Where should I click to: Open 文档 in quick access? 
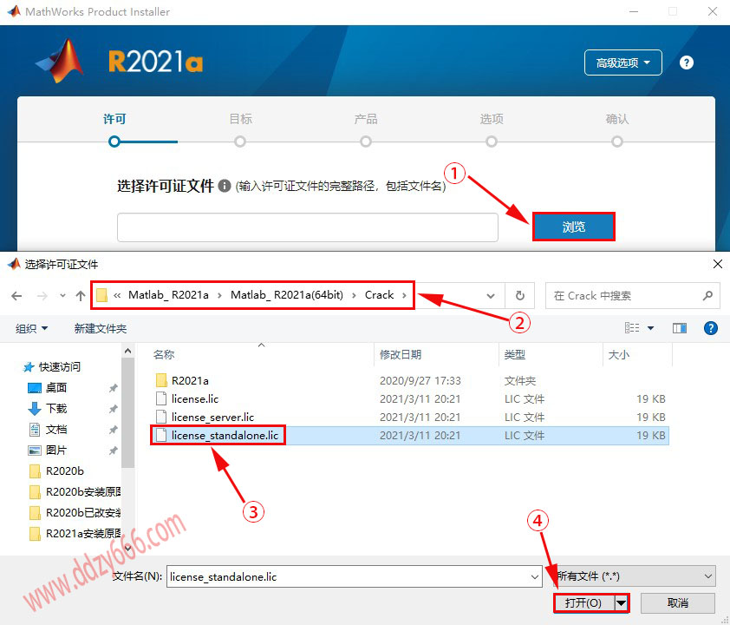pyautogui.click(x=56, y=430)
